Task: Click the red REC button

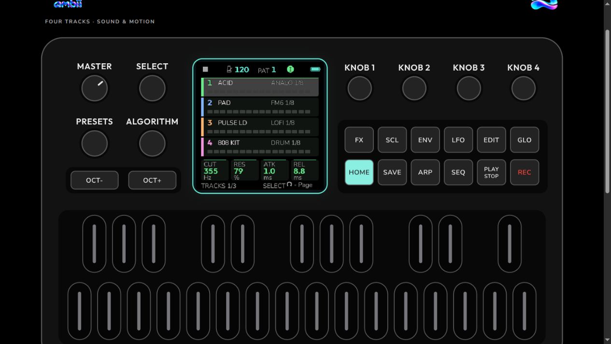Action: tap(525, 172)
